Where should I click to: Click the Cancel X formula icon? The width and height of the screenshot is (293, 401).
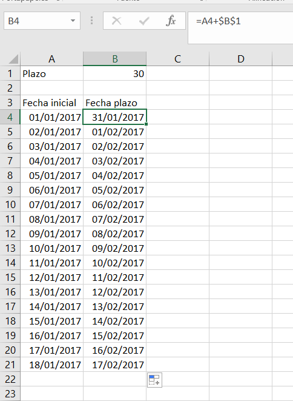click(x=117, y=21)
